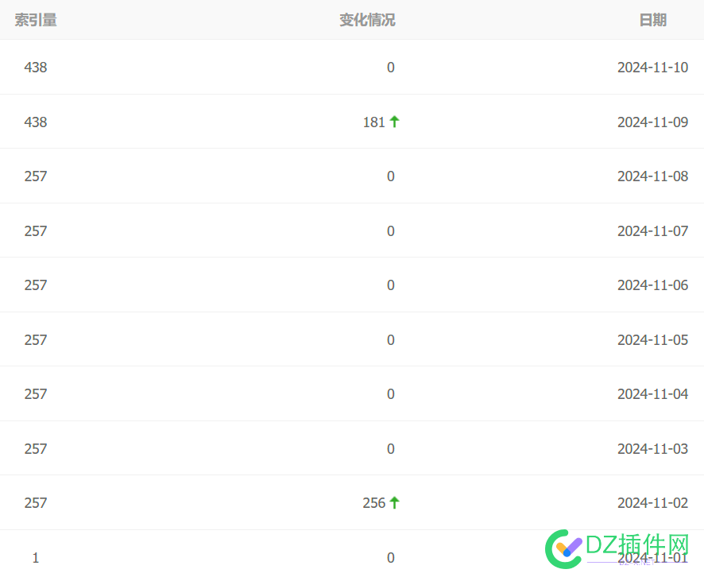Click the date 2024-11-03
704x581 pixels.
tap(652, 448)
